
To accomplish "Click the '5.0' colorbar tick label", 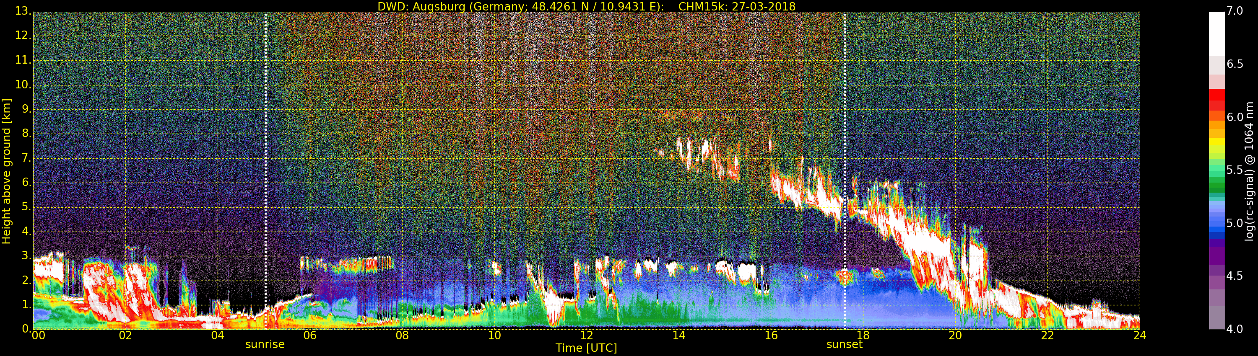I will pos(1235,223).
